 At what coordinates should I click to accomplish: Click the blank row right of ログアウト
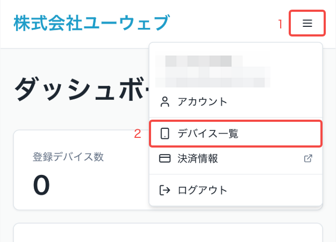pos(274,190)
